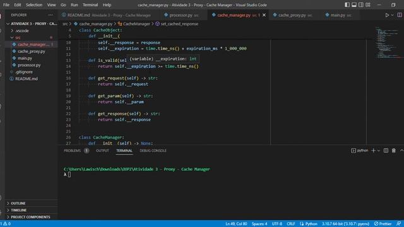Open the File menu
404x227 pixels.
tap(6, 5)
